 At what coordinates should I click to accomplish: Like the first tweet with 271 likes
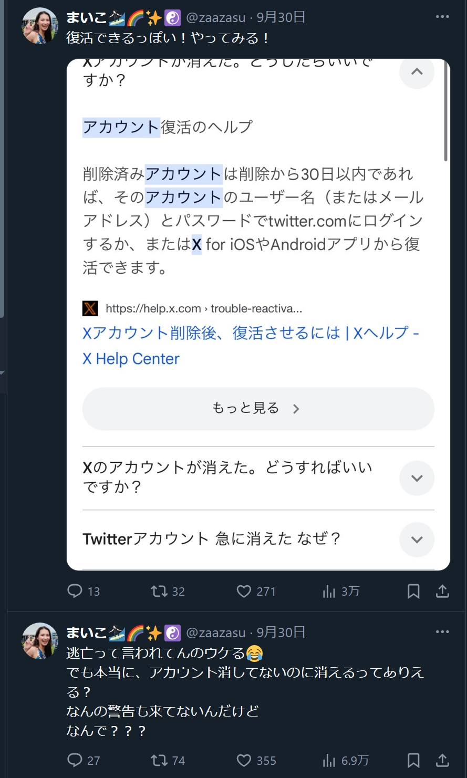coord(244,592)
